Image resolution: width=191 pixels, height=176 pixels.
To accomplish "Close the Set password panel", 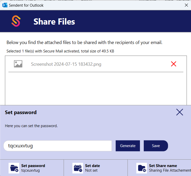I will pos(180,112).
